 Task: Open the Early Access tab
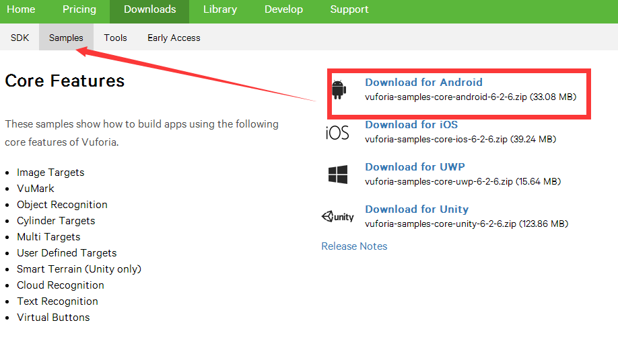[174, 38]
